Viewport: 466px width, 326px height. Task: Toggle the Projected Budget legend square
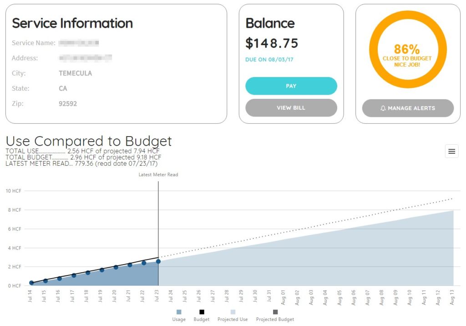pyautogui.click(x=275, y=312)
